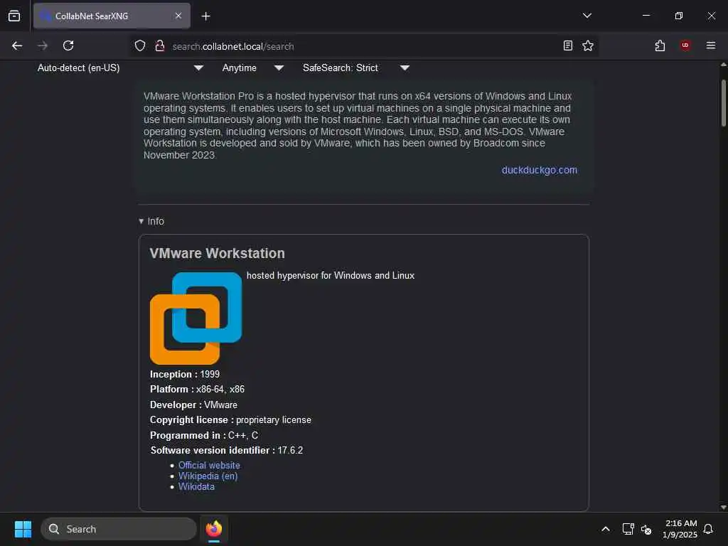The width and height of the screenshot is (728, 546).
Task: Click the scrollbar up arrow
Action: click(723, 65)
